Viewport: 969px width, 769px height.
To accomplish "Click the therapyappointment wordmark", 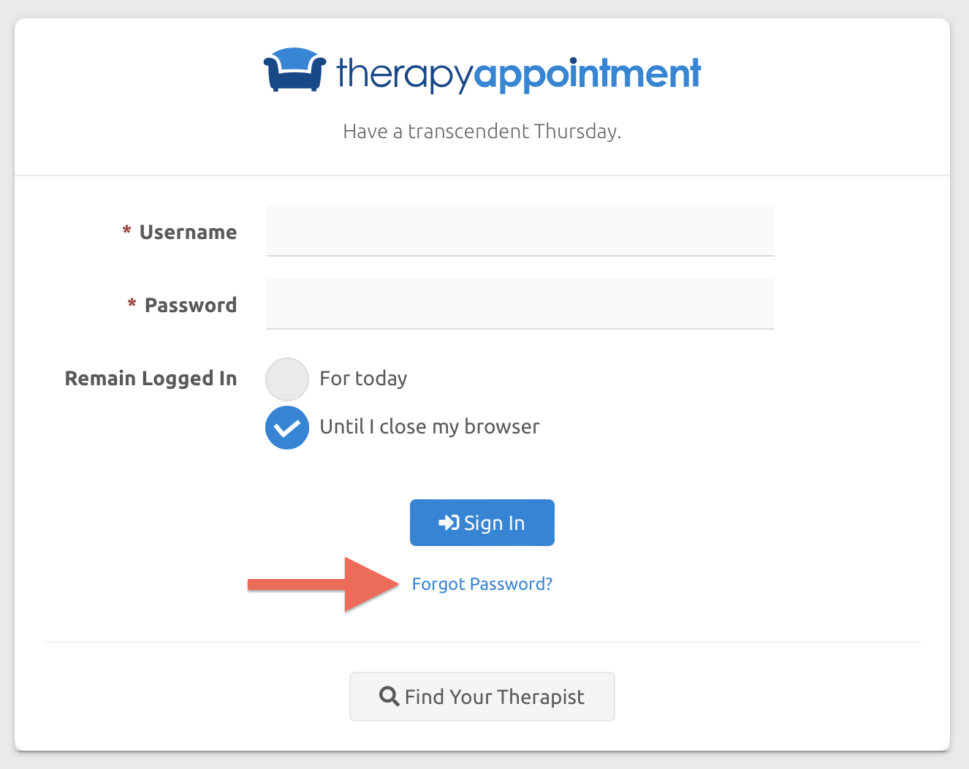I will [x=517, y=72].
